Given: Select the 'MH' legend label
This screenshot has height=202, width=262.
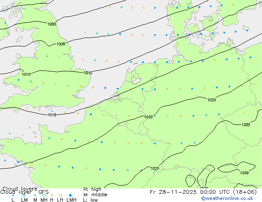Looking at the screenshot, I should 44,200.
